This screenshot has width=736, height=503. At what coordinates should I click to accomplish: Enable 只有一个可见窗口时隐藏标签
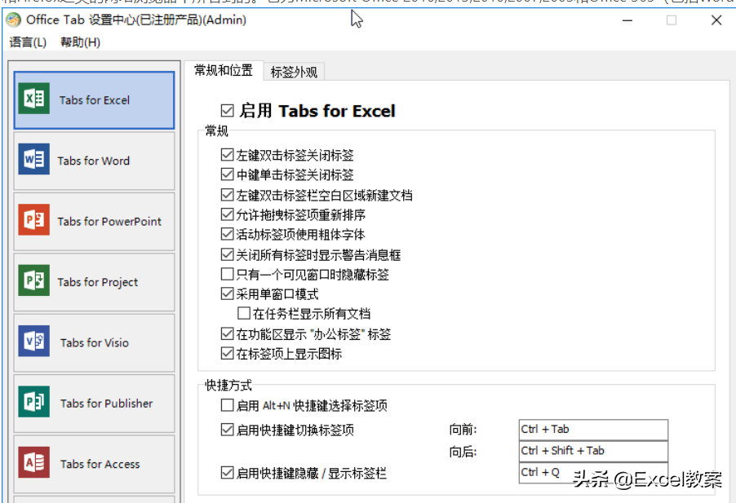227,274
